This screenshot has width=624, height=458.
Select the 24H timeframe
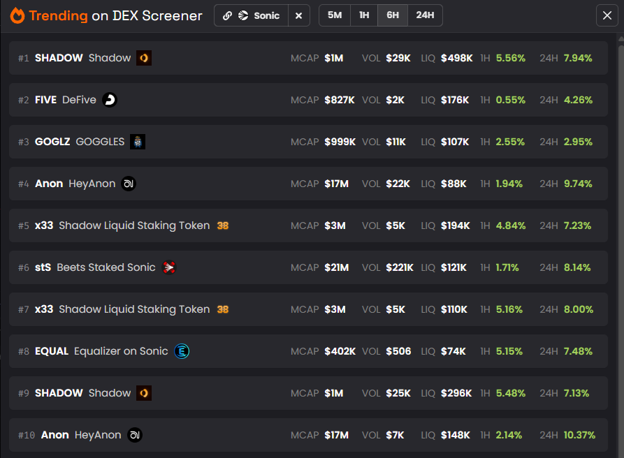(x=425, y=15)
